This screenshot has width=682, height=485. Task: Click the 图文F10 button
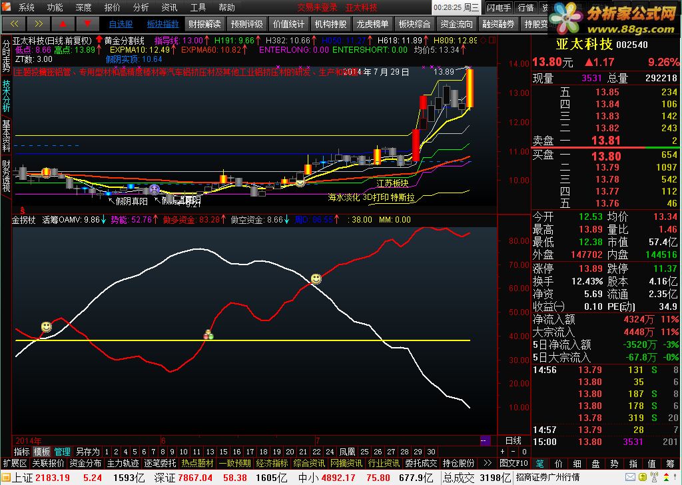(513, 463)
